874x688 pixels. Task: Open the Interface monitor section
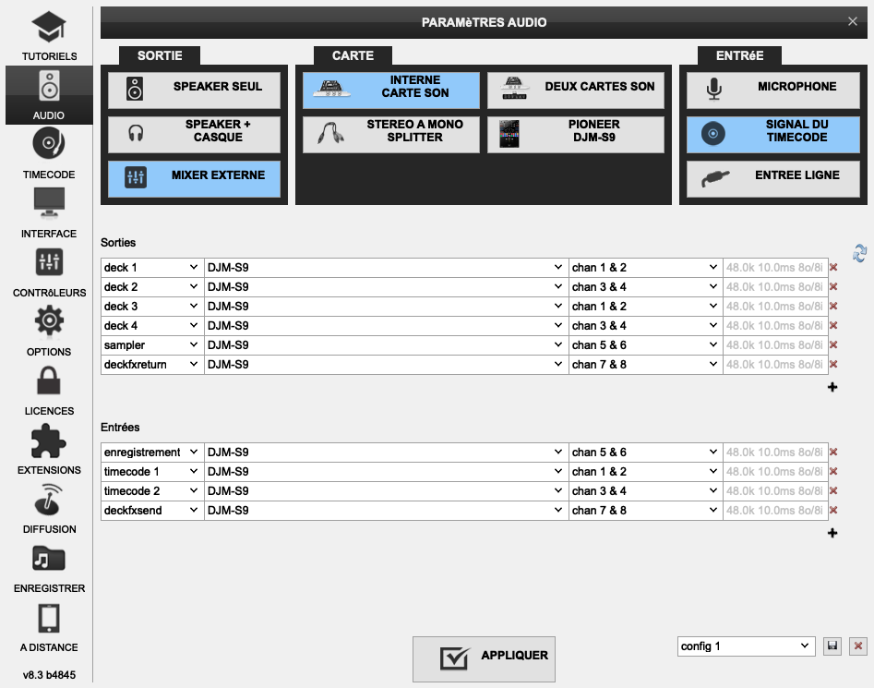(49, 213)
